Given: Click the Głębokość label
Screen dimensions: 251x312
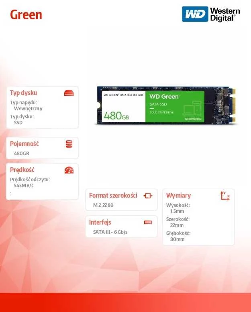Looking at the screenshot, I should click(178, 233).
